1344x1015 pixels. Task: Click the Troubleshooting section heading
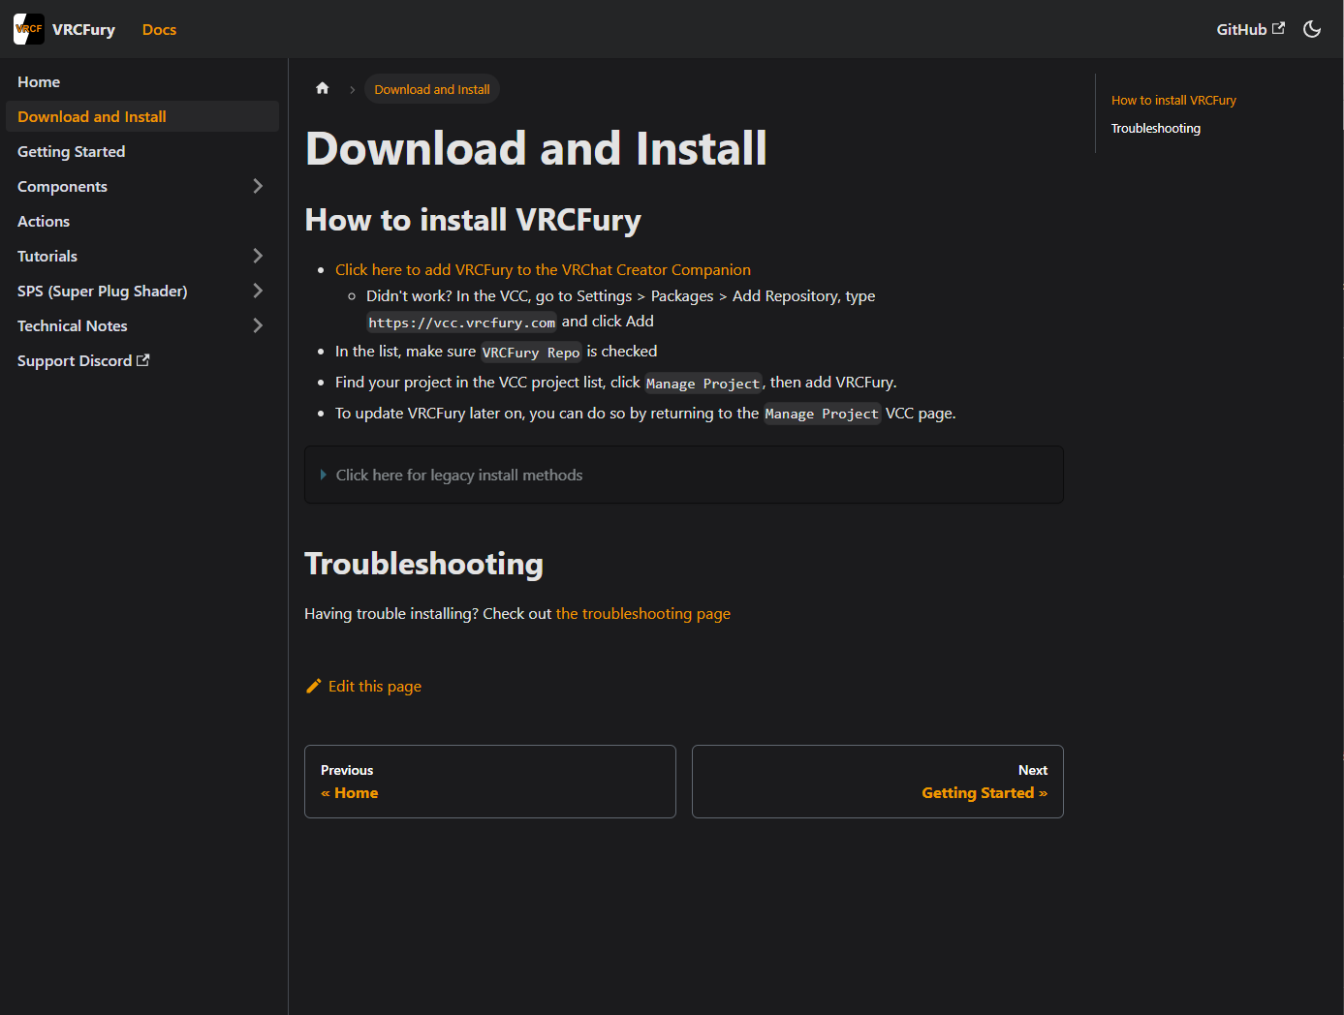(x=424, y=564)
